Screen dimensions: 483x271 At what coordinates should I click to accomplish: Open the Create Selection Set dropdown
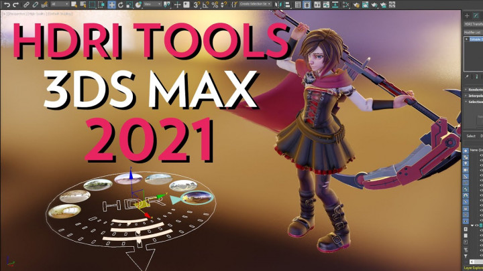tap(256, 4)
